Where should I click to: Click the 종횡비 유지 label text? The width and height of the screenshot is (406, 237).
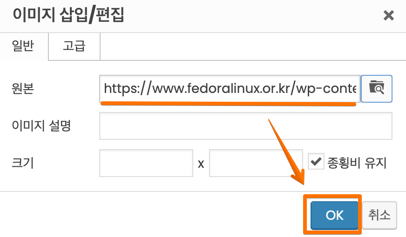[357, 163]
